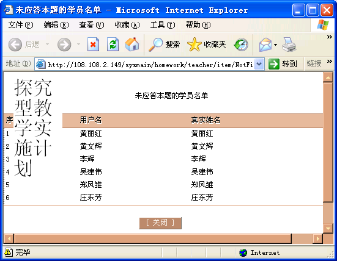
Task: Print page with printer icon
Action: (289, 45)
